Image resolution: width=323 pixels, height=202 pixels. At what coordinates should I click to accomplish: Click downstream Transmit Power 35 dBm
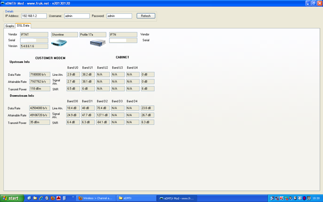(39, 122)
